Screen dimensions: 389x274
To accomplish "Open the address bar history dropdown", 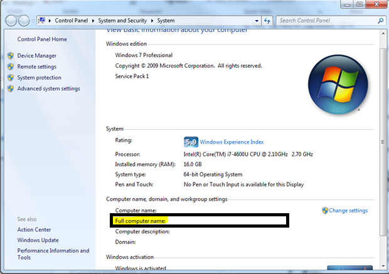I will (257, 21).
